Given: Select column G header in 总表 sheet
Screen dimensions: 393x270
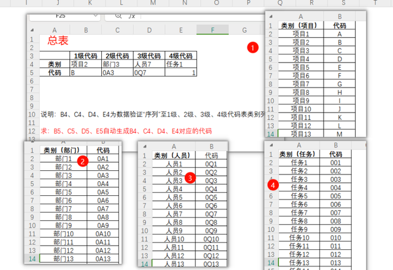Looking at the screenshot, I should (244, 30).
